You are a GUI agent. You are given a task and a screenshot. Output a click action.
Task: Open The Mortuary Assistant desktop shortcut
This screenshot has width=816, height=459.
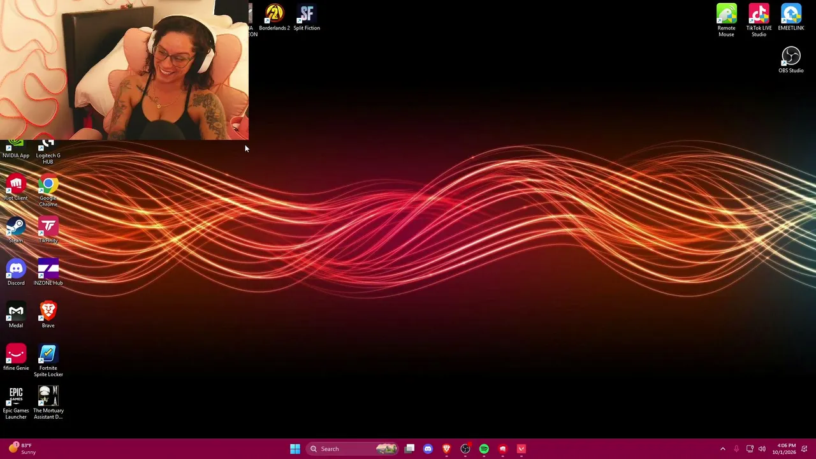point(48,404)
